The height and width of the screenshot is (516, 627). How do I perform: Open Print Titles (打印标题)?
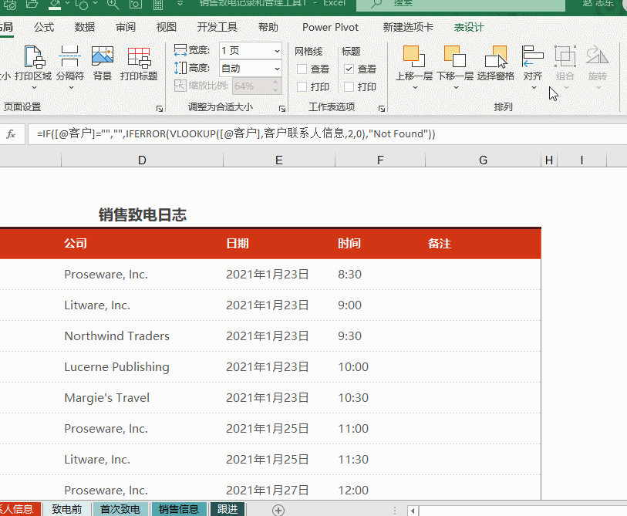139,63
